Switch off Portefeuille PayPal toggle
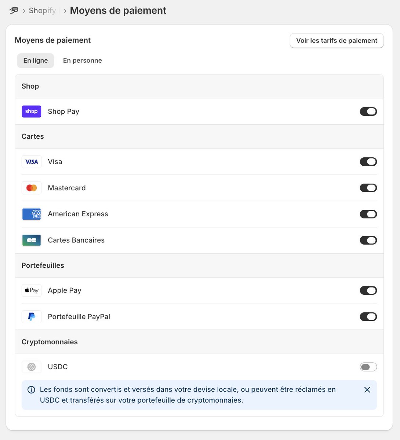Viewport: 400px width, 440px height. (368, 316)
